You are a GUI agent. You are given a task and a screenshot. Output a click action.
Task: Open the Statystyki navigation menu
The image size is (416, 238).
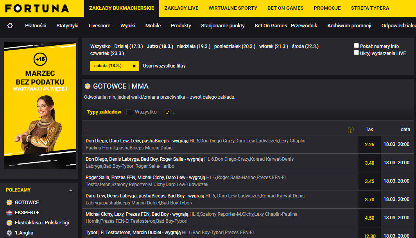pos(67,26)
